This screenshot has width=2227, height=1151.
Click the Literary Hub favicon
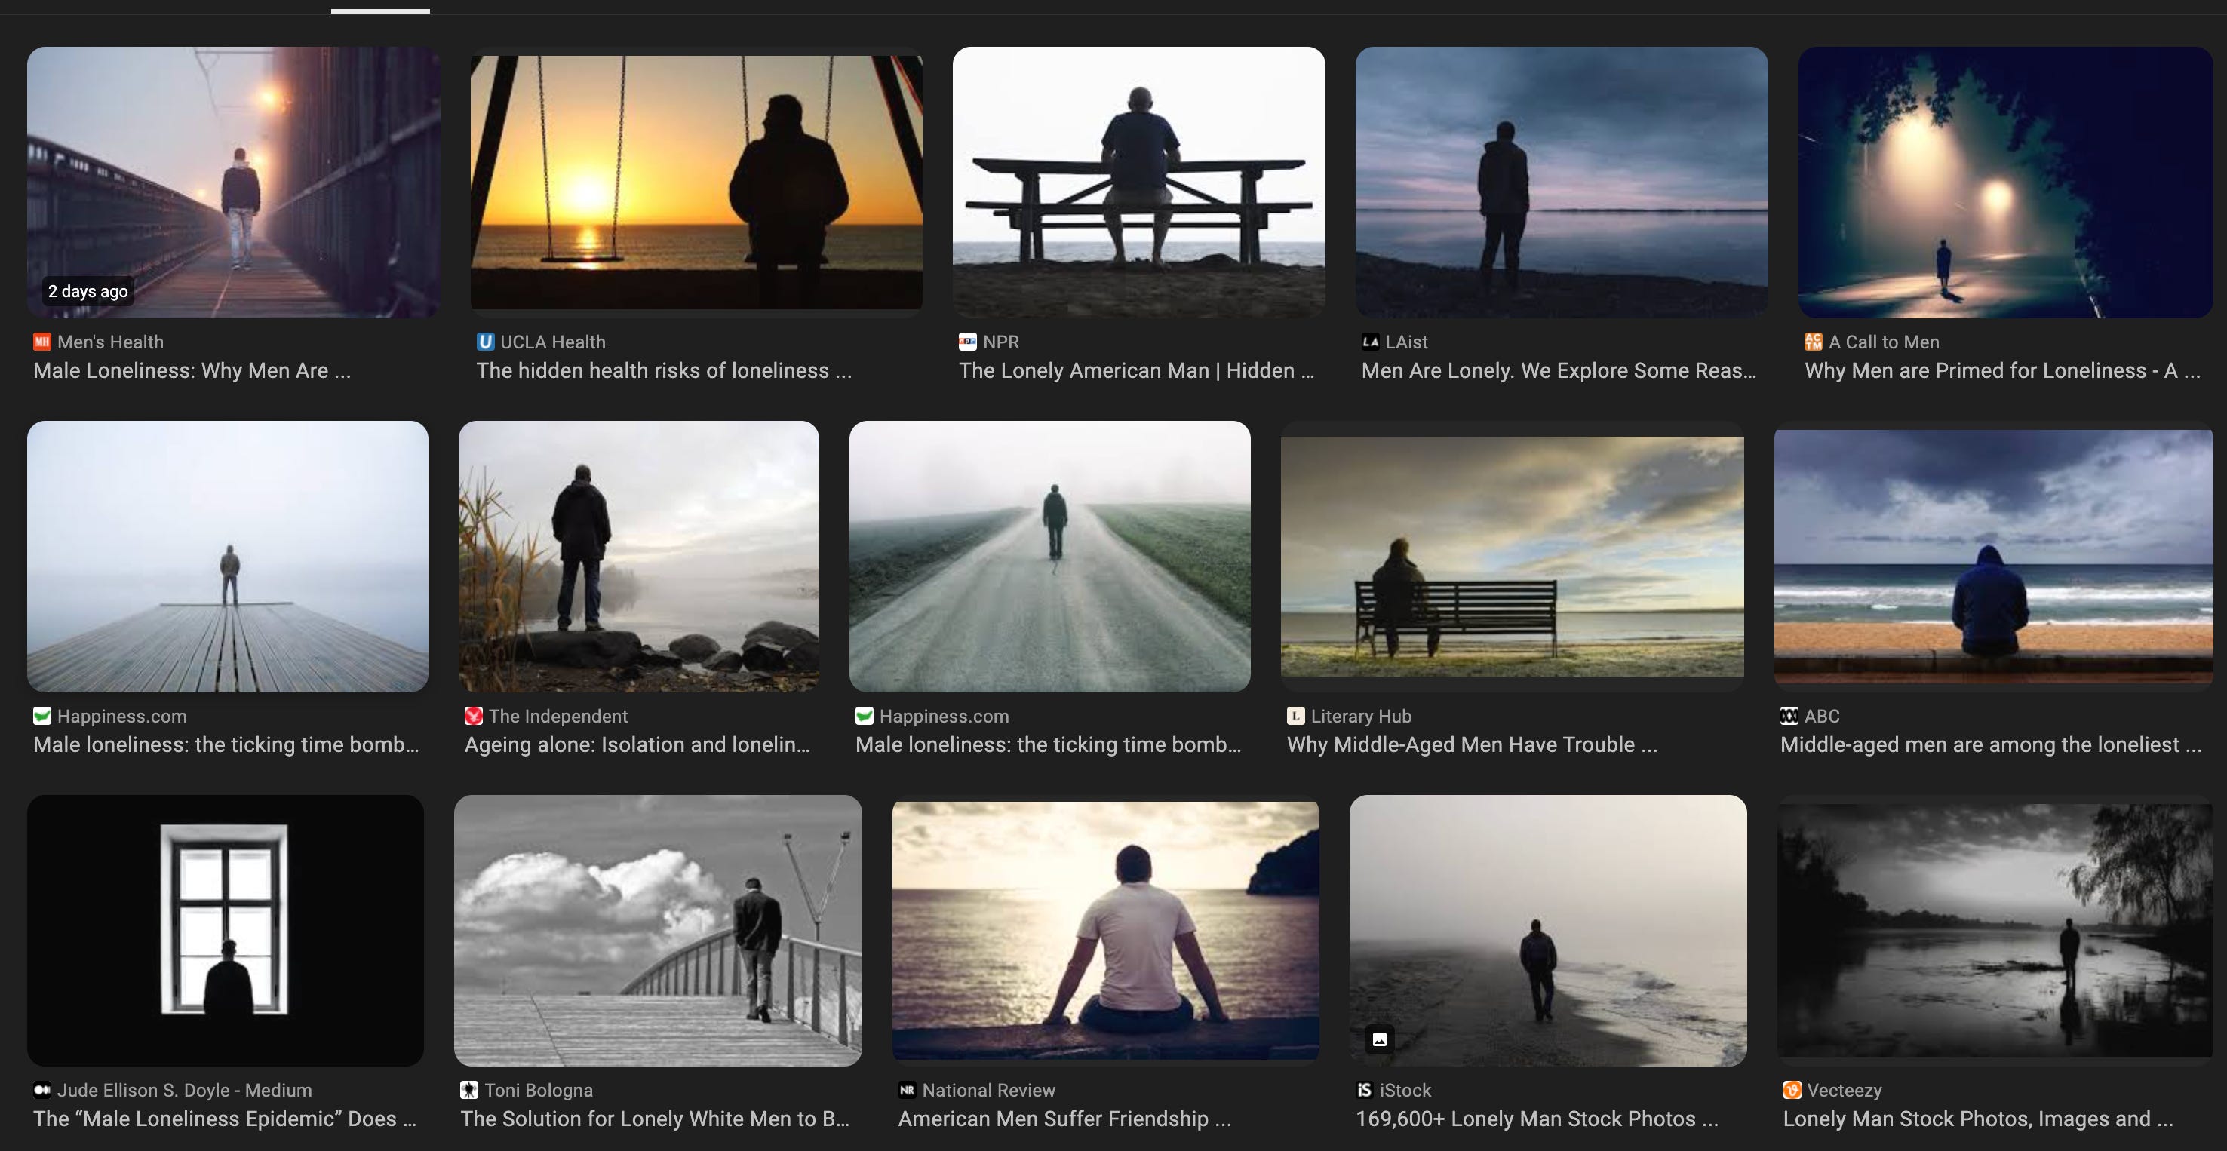[x=1295, y=717]
